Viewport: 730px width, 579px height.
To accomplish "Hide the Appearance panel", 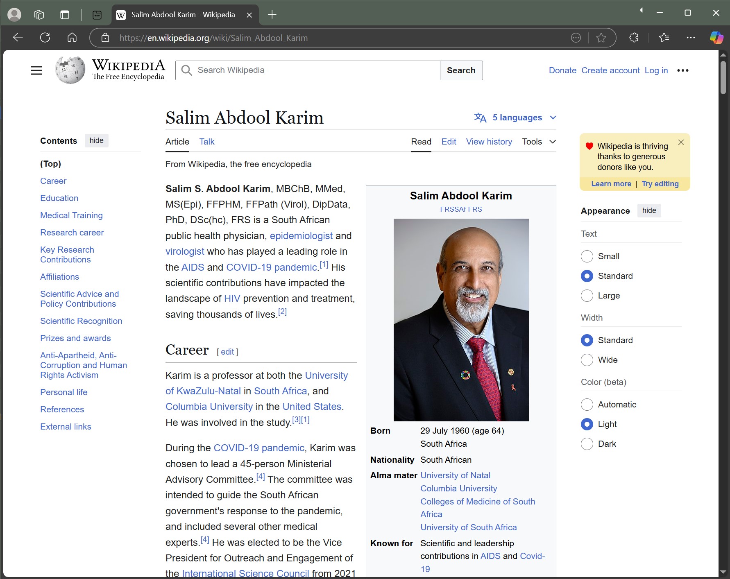I will (x=649, y=210).
